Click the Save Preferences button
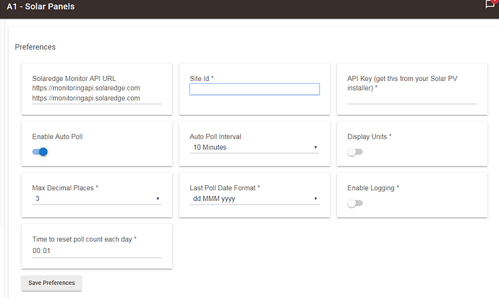The height and width of the screenshot is (298, 499). click(51, 283)
